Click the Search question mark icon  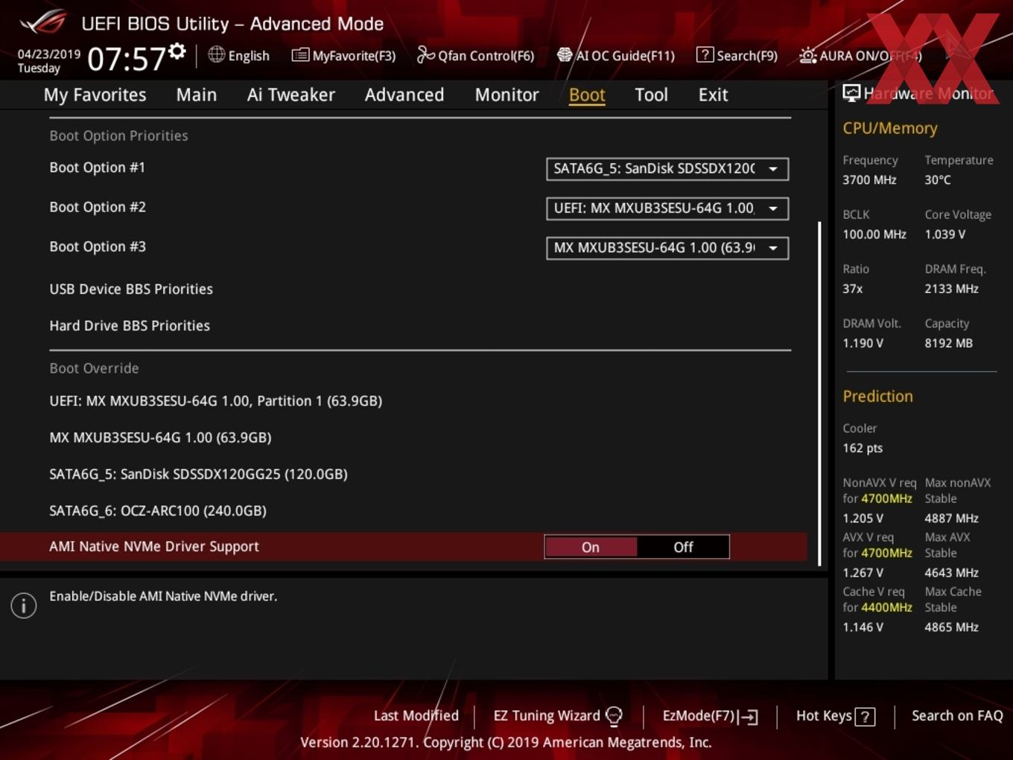[x=705, y=55]
